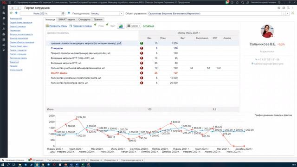Switch to the SMART-задачи tab
The height and width of the screenshot is (167, 297).
pos(66,19)
